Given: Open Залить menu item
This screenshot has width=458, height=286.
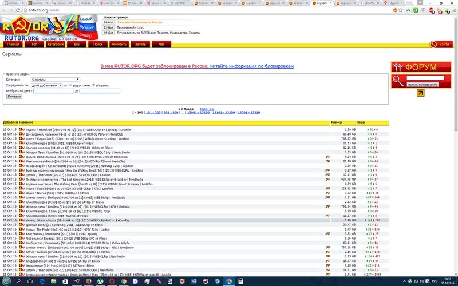Looking at the screenshot, I should (x=140, y=45).
